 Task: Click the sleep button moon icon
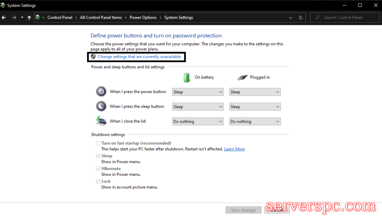101,107
